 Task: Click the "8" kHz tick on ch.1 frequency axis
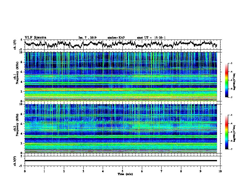22,62
